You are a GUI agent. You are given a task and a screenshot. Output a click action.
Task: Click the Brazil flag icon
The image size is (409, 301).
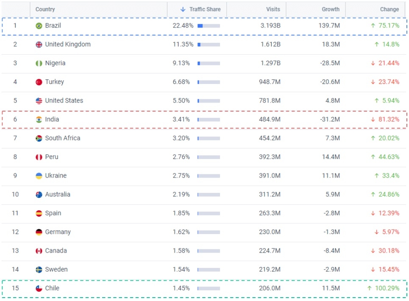[39, 26]
